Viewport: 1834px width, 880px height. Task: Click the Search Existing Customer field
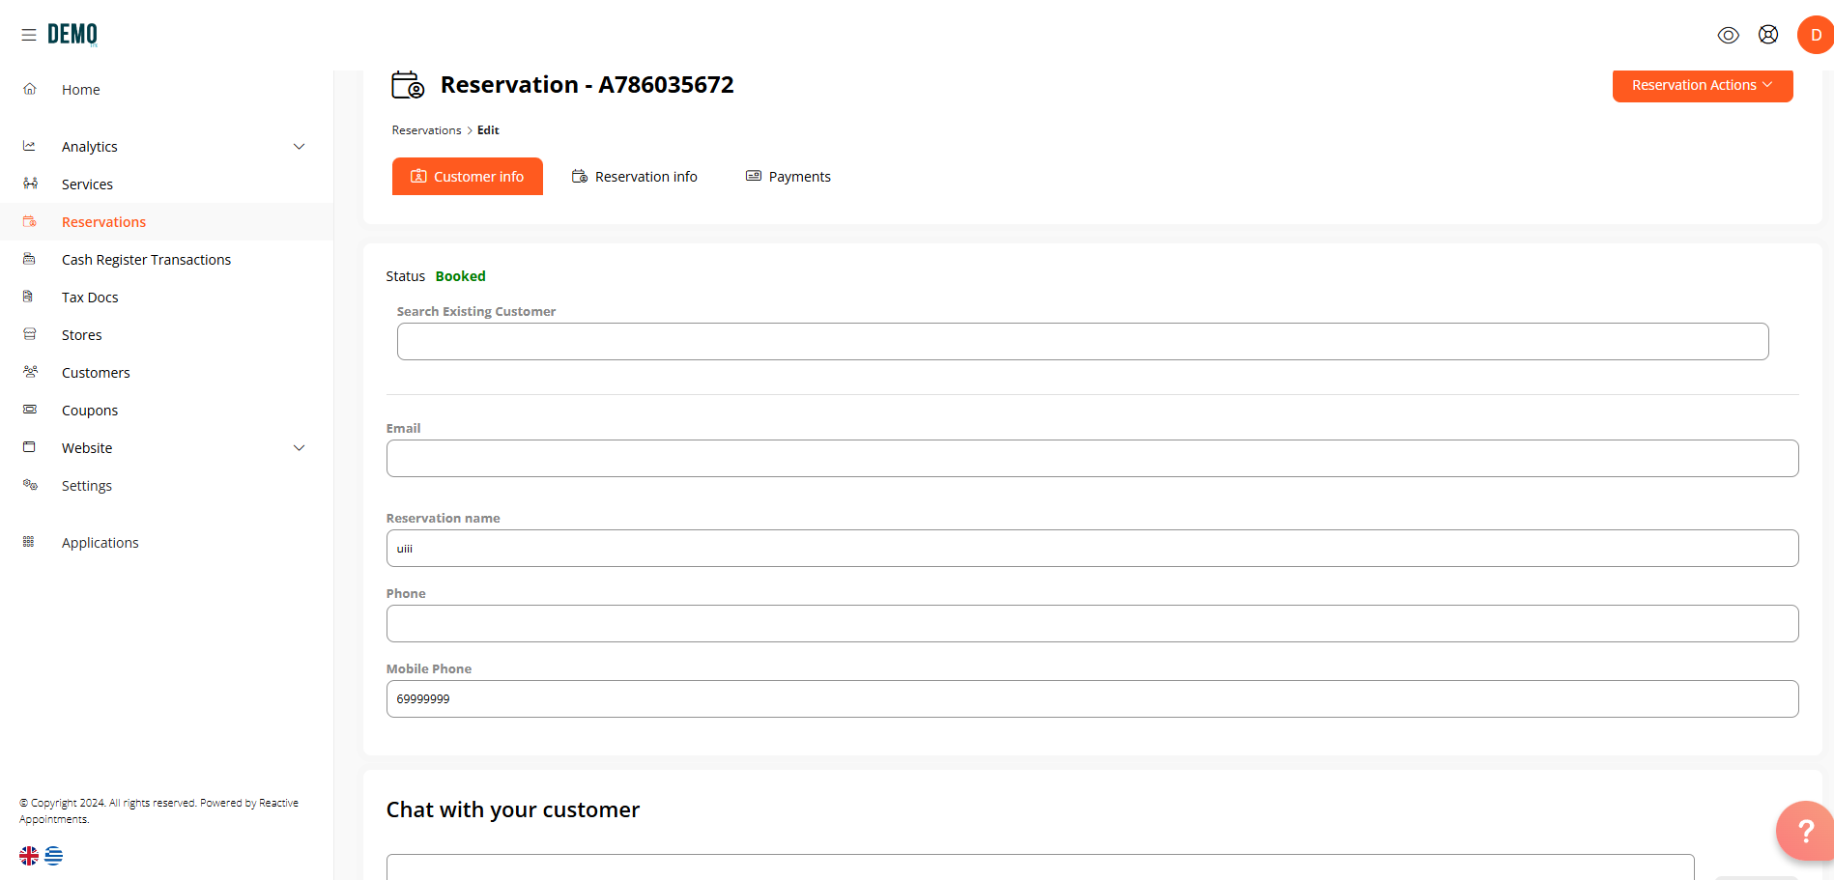(x=1082, y=342)
